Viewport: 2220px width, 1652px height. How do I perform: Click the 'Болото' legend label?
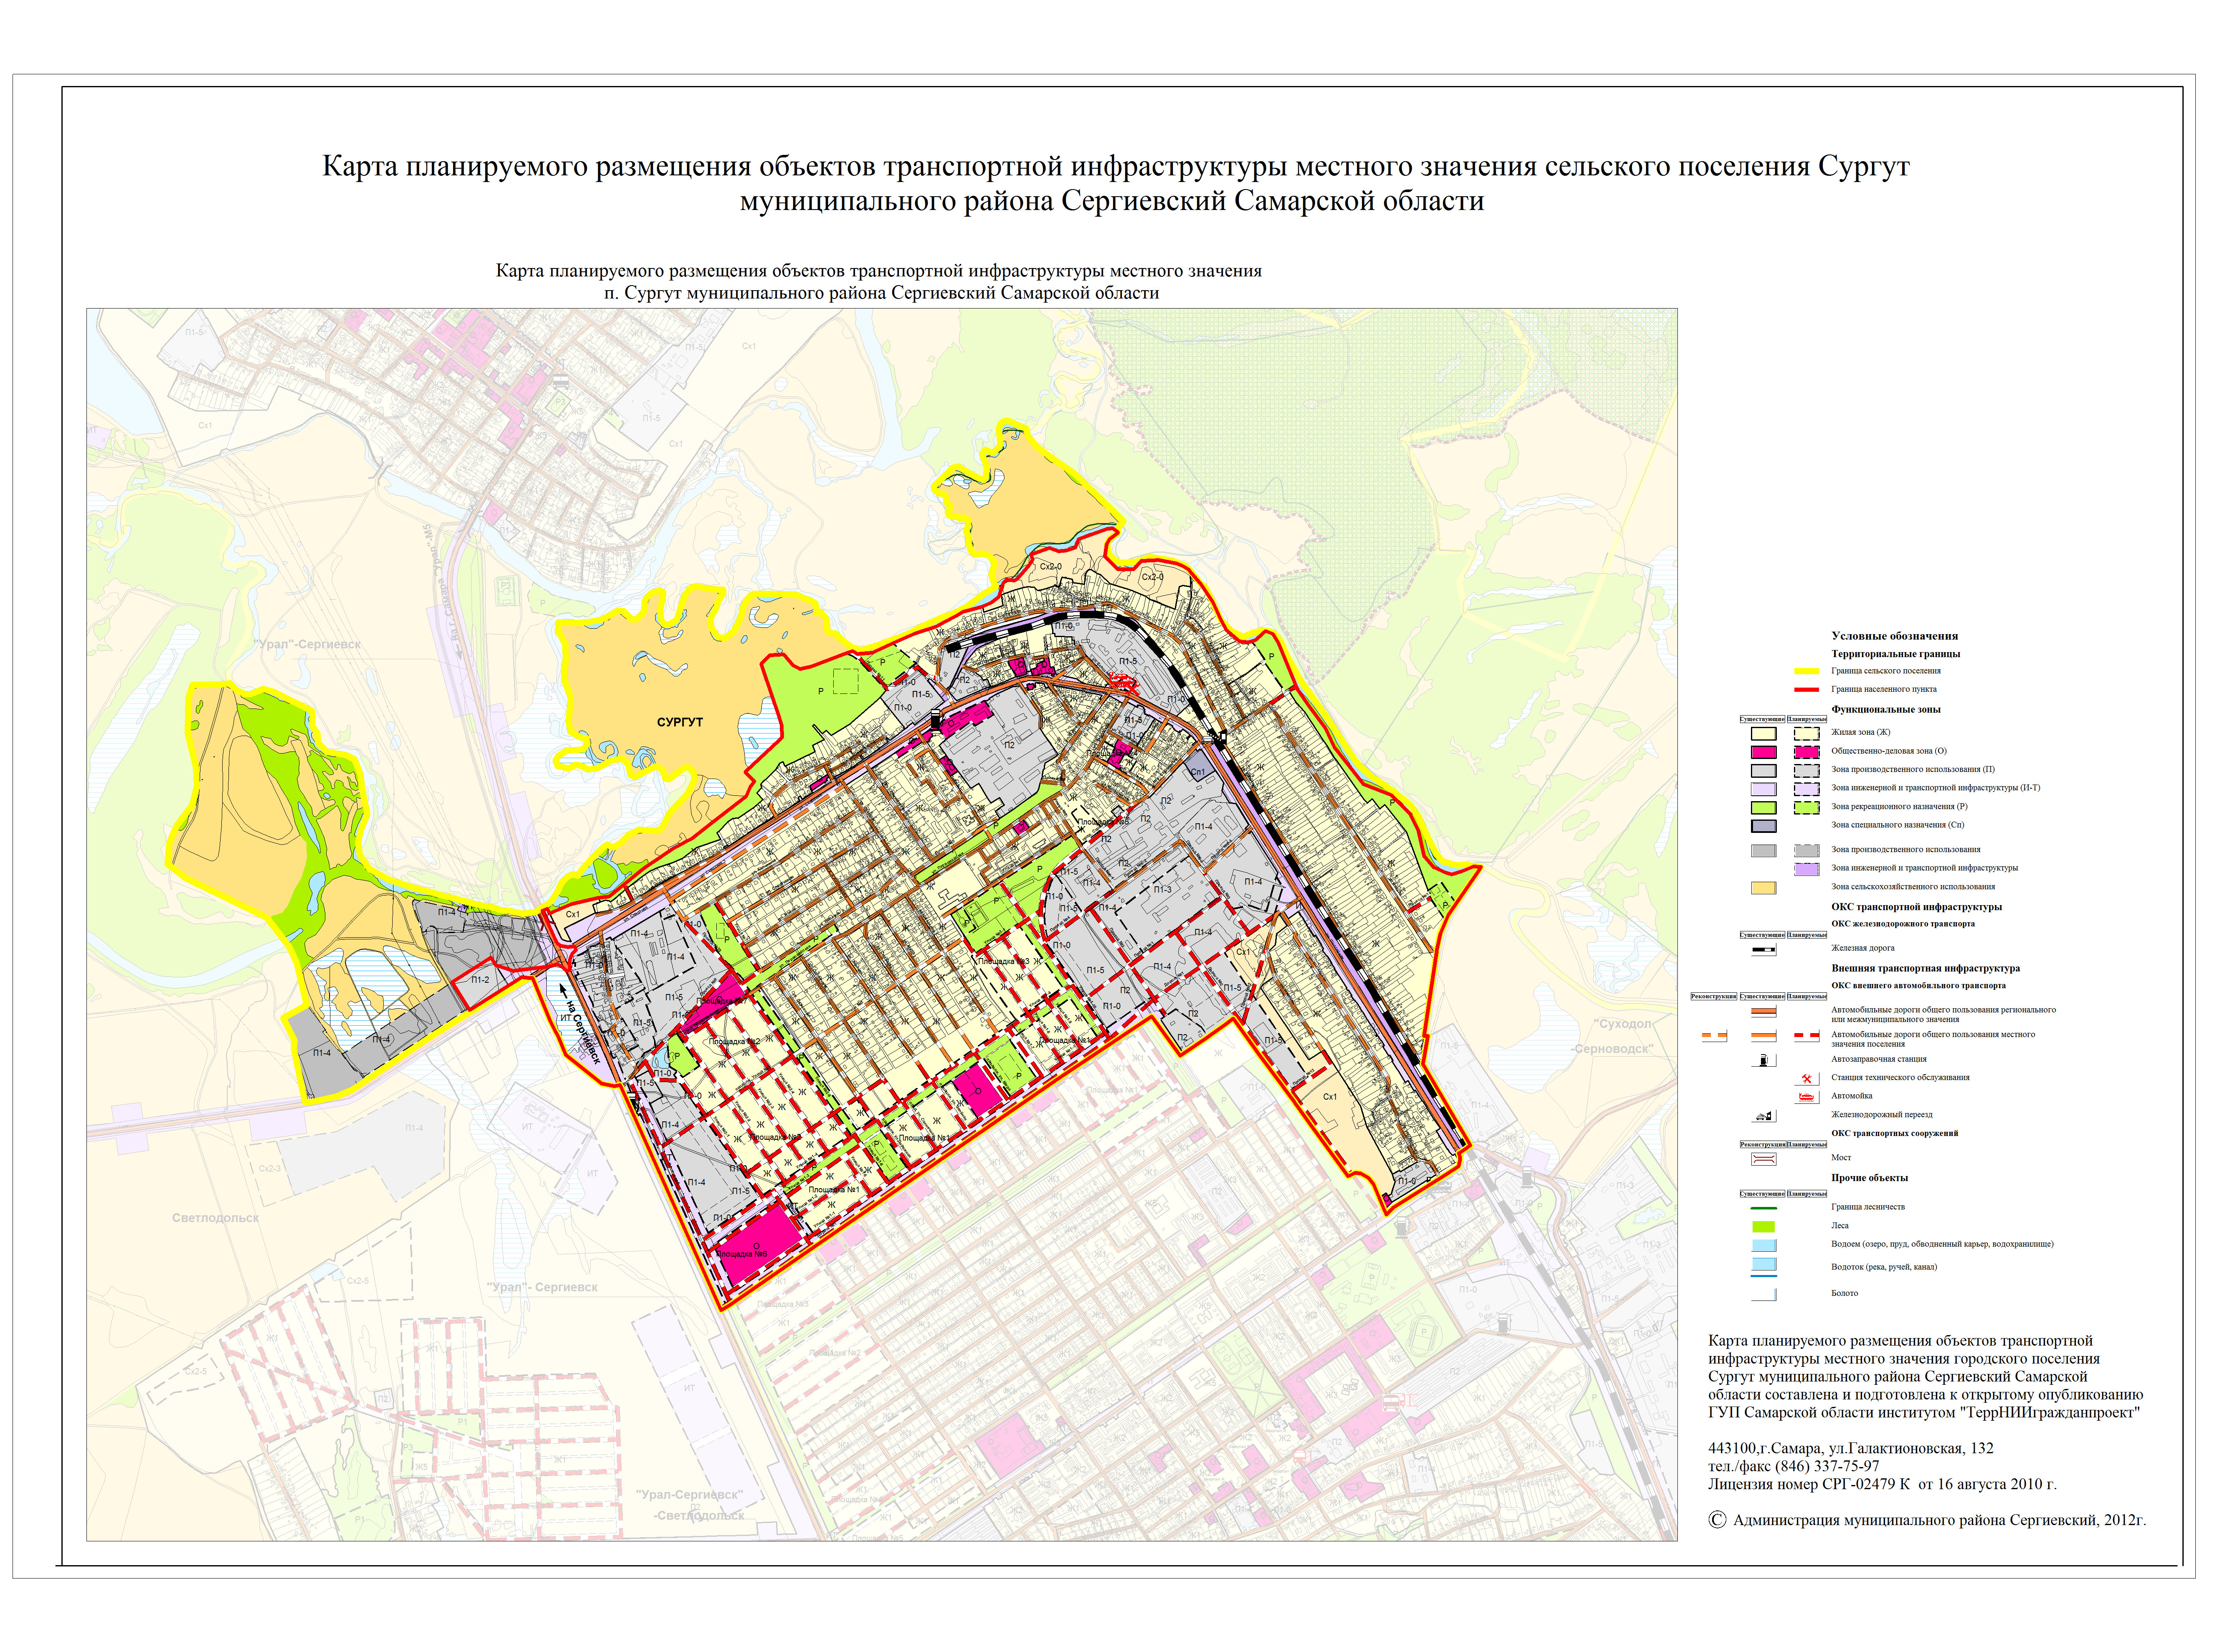[1845, 1294]
